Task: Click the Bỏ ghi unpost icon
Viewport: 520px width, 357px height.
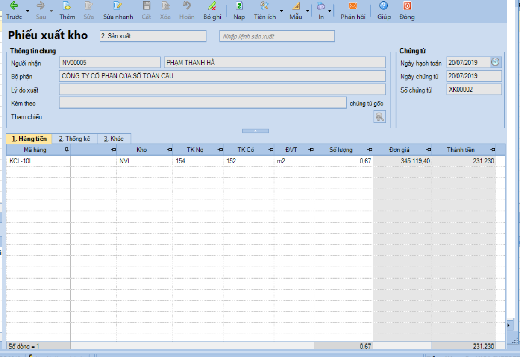Action: pos(212,6)
